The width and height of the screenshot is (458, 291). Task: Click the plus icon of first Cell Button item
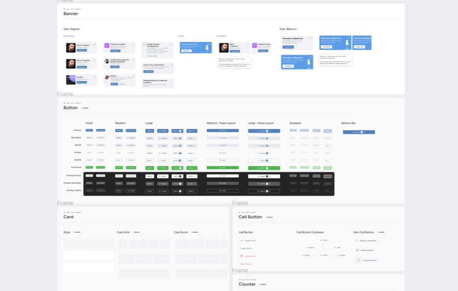coord(242,240)
